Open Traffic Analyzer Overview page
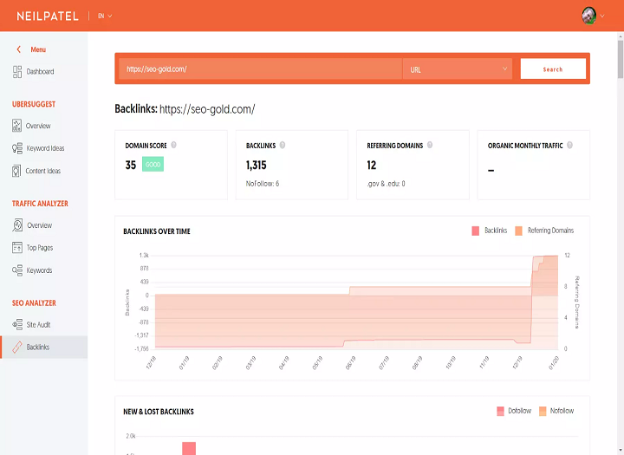Viewport: 624px width, 455px height. [x=39, y=225]
